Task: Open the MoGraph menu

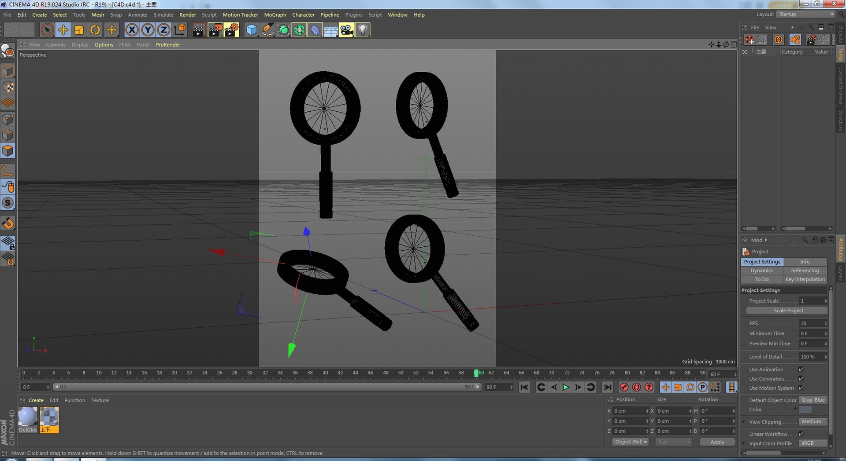Action: (x=275, y=15)
